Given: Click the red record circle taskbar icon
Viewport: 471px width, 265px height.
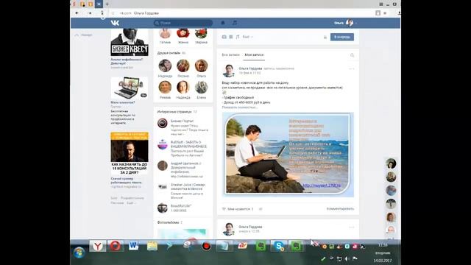Looking at the screenshot, I should [206, 247].
